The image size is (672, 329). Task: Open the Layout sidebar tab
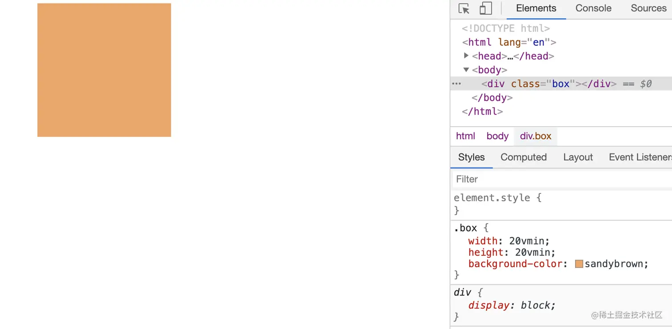[578, 157]
